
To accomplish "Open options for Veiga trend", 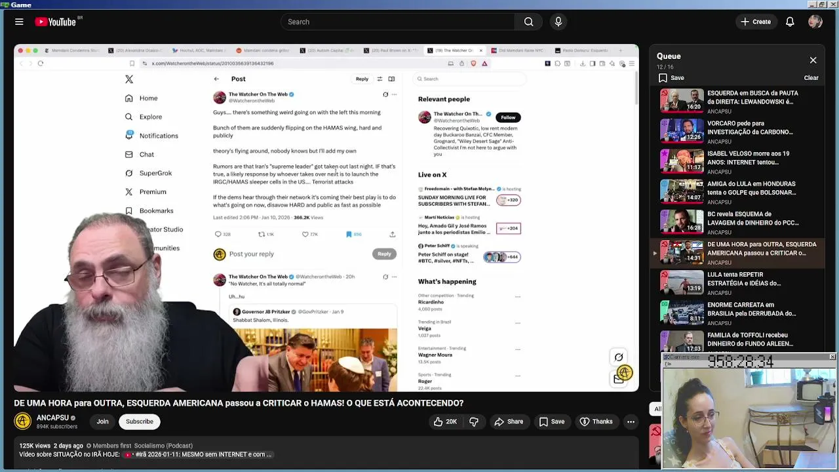I will [518, 323].
